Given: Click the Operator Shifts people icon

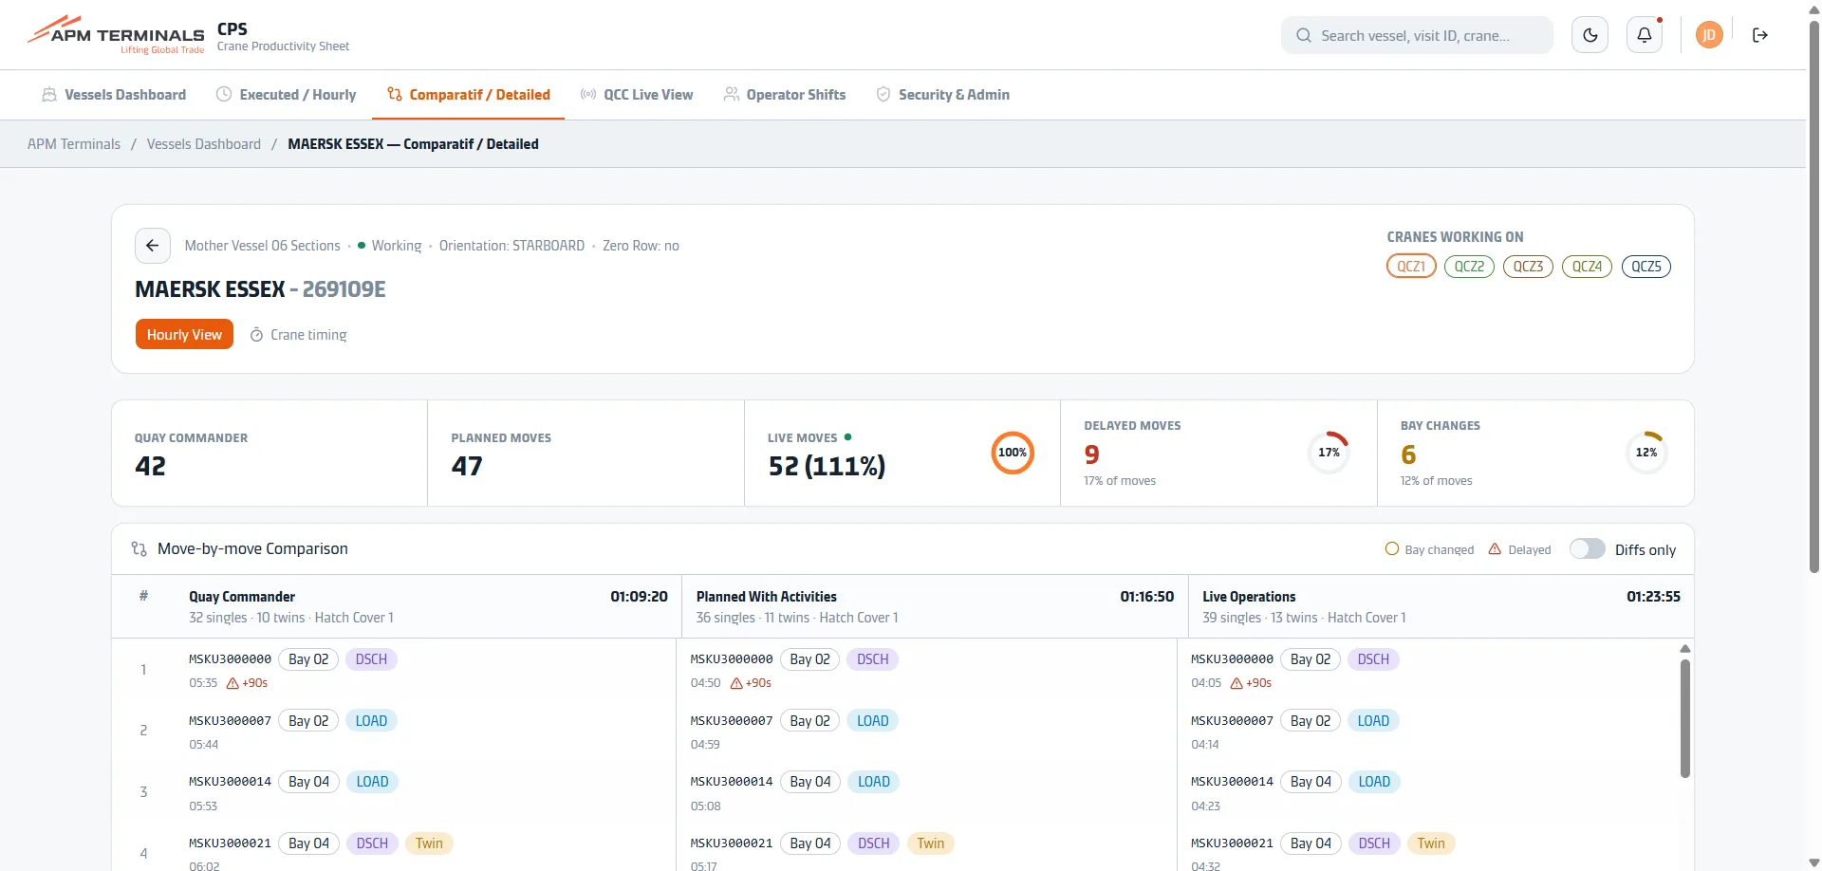Looking at the screenshot, I should (732, 95).
